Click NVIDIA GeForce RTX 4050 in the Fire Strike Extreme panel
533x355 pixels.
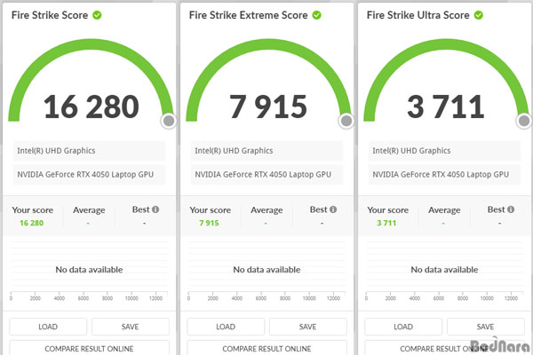(x=266, y=175)
